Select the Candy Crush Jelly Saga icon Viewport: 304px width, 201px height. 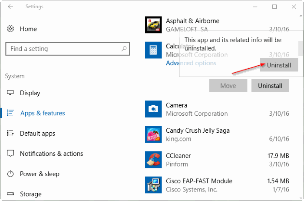153,134
